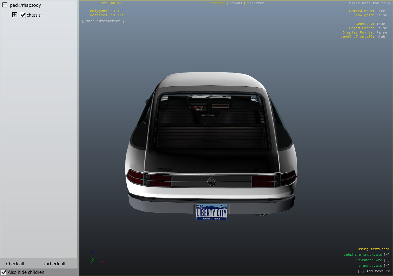Viewport: 393px width, 276px height.
Task: Select the pack:/rhapsody root label
Action: pos(25,5)
